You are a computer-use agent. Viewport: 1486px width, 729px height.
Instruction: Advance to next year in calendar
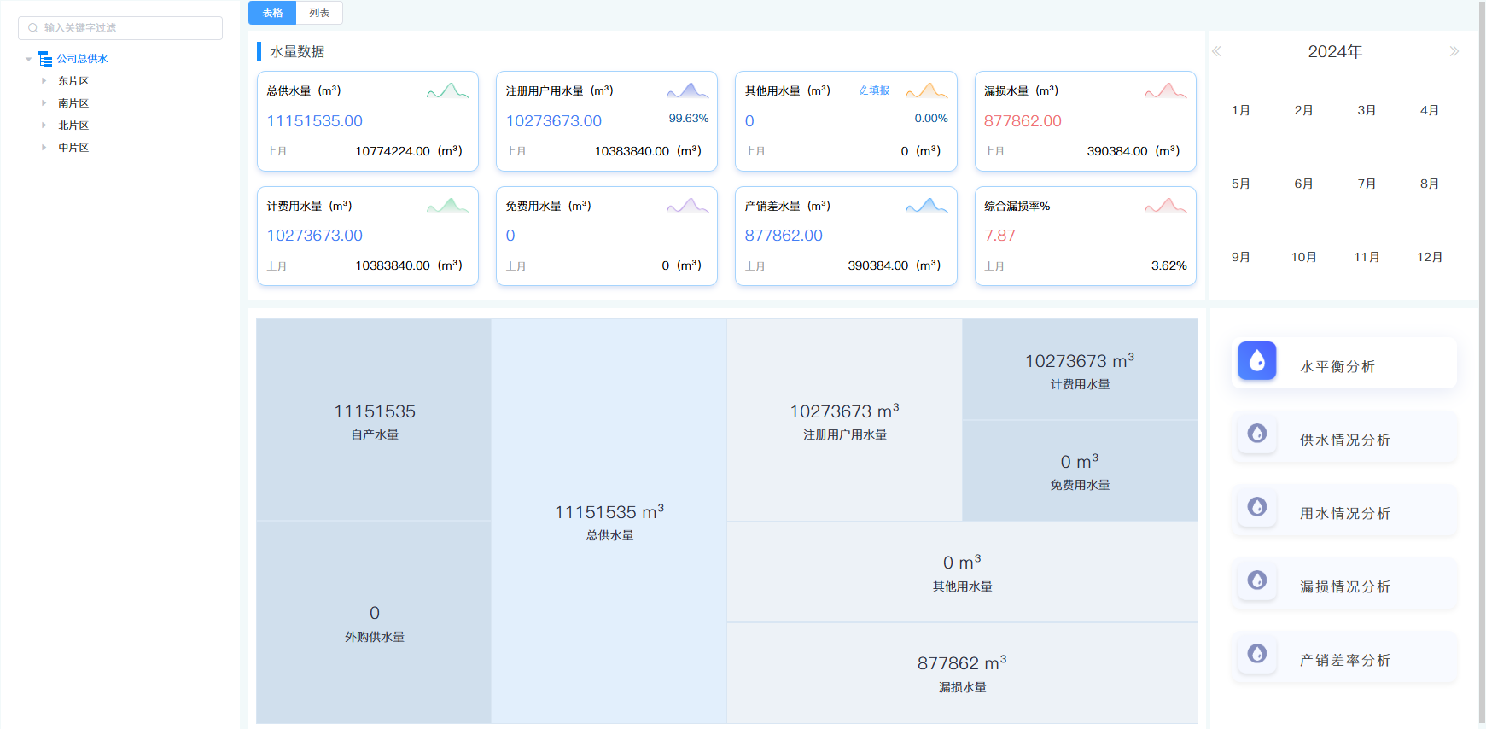(x=1454, y=52)
